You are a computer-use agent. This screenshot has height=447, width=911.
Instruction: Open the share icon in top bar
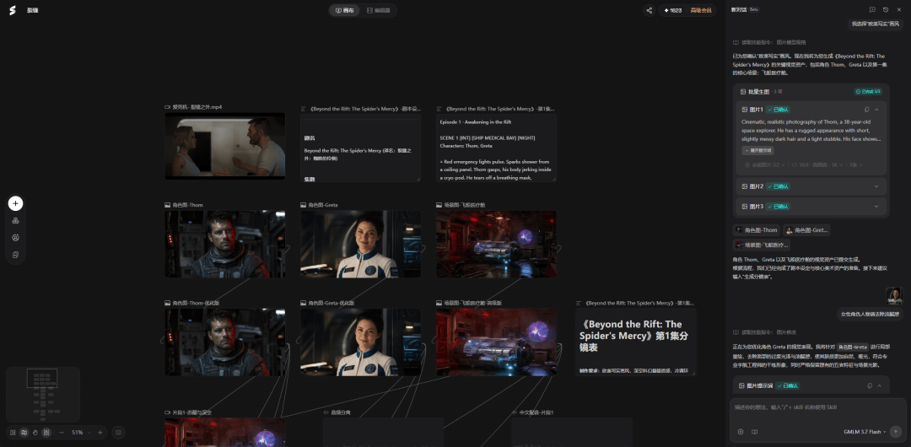click(649, 10)
